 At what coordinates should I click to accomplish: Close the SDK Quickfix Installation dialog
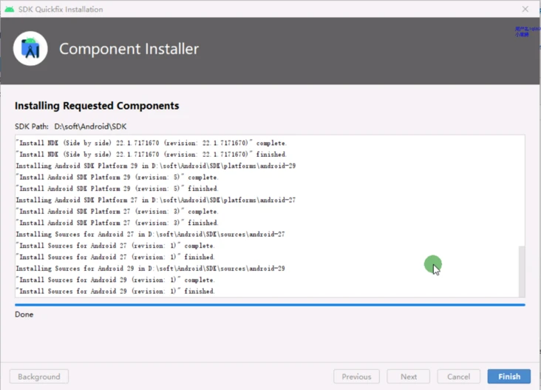pos(525,9)
